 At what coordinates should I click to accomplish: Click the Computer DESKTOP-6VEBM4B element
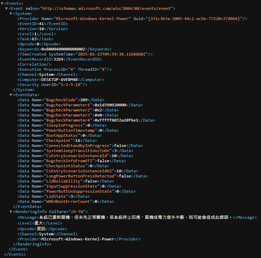[x=61, y=80]
